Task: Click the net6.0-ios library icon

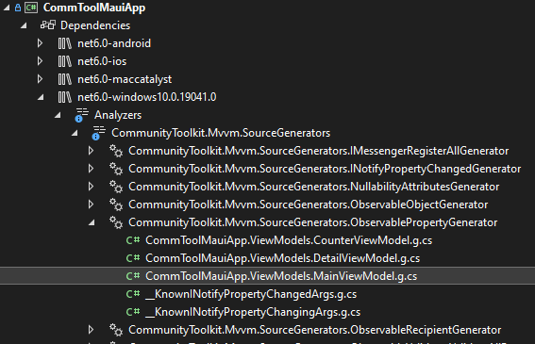Action: (x=65, y=61)
